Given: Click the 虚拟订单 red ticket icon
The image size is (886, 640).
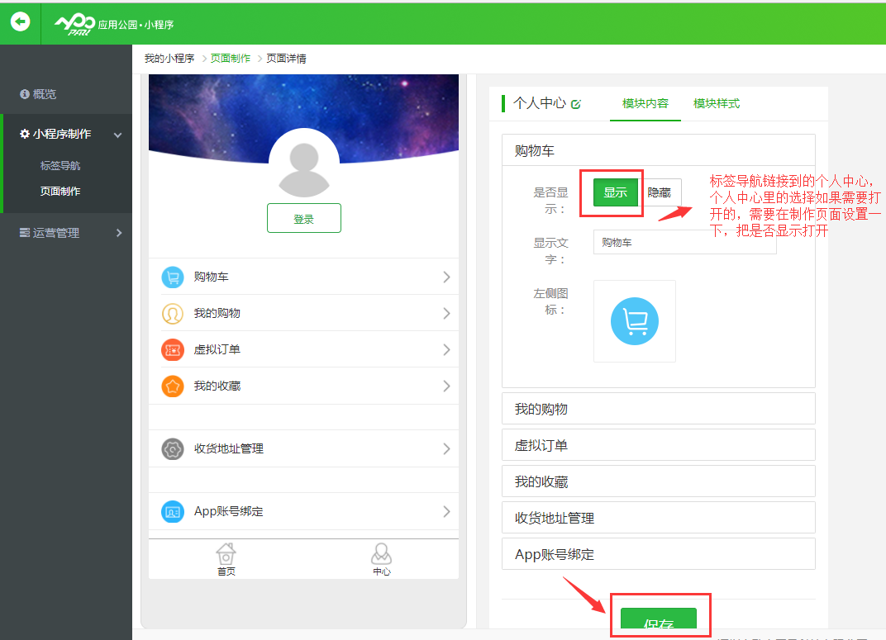Looking at the screenshot, I should click(172, 350).
